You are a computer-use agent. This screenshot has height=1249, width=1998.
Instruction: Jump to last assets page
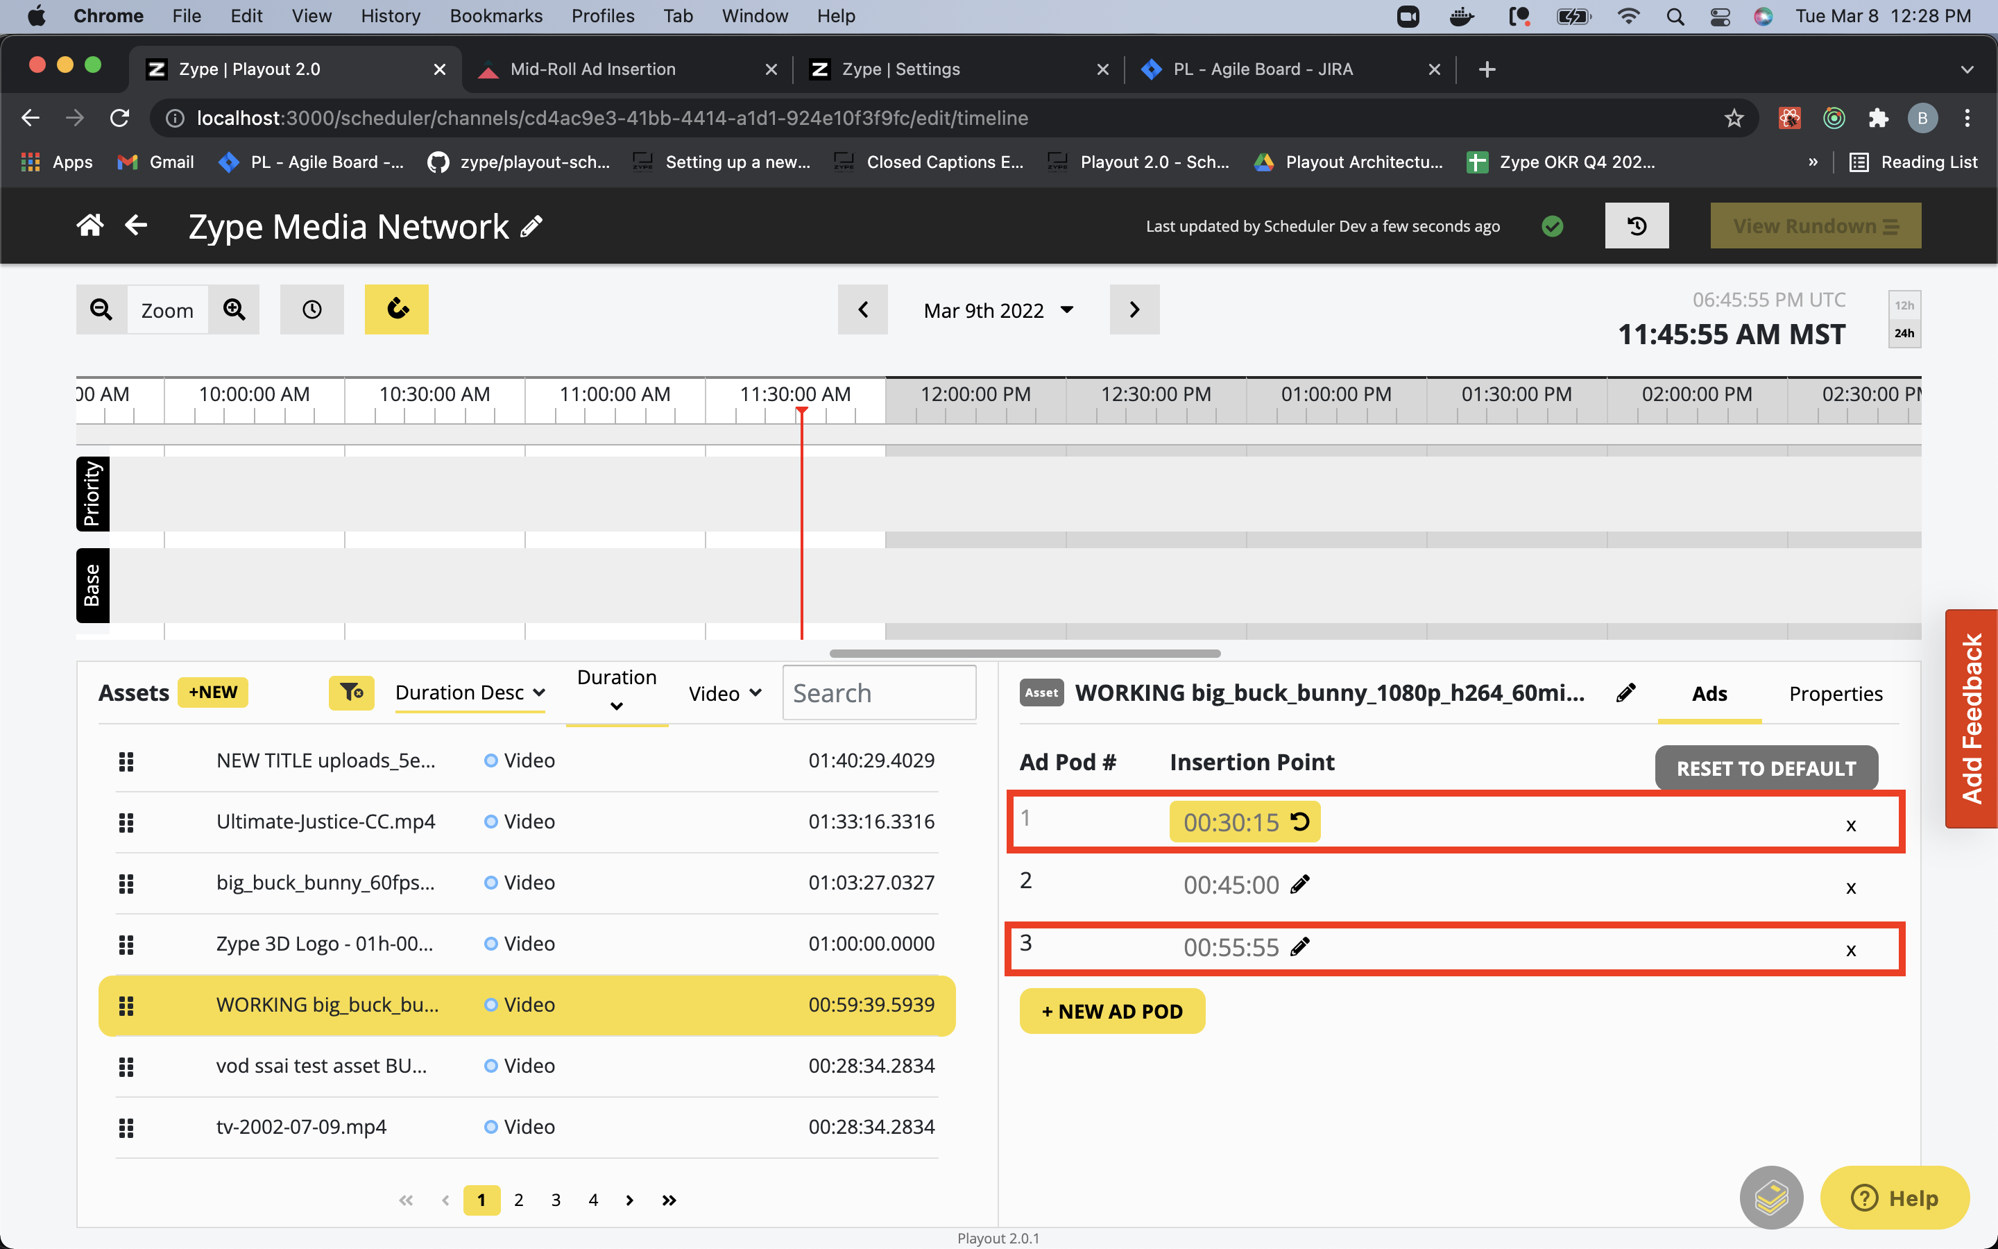[669, 1200]
